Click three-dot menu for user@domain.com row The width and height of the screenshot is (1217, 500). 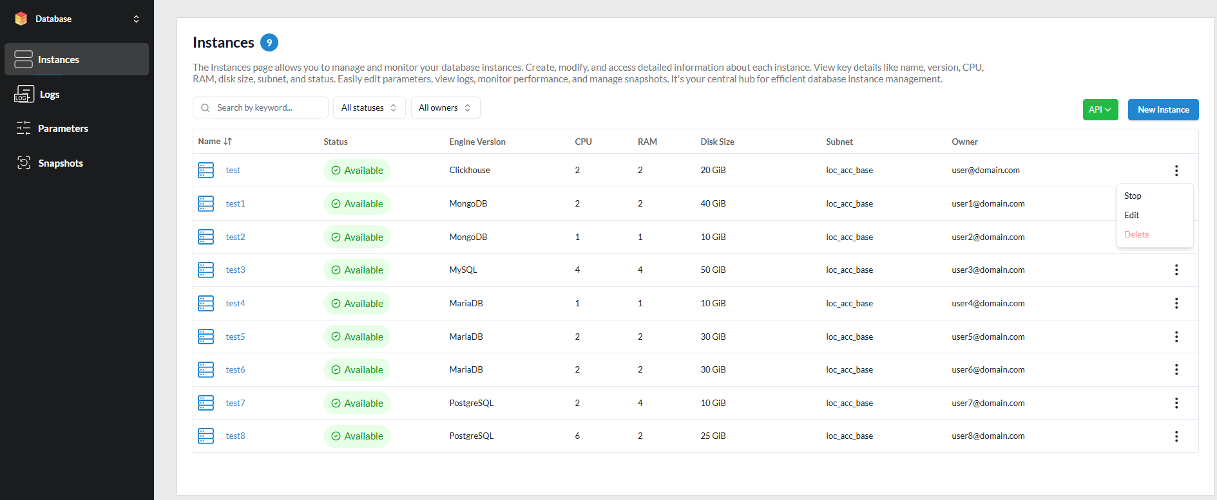pyautogui.click(x=1176, y=171)
